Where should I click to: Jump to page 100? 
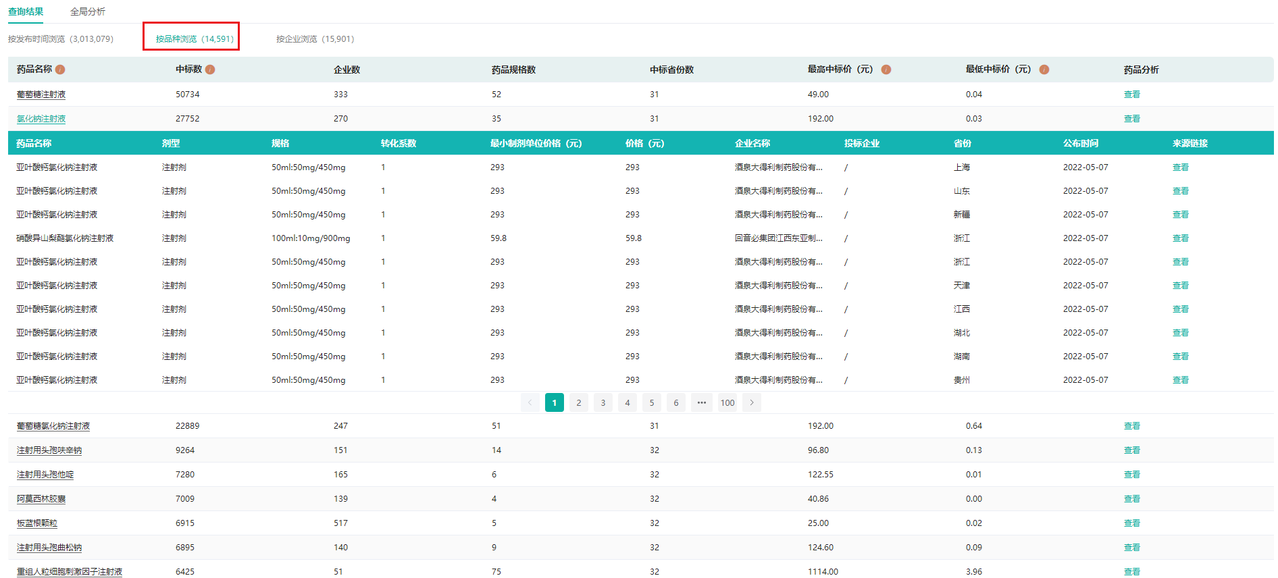point(727,402)
